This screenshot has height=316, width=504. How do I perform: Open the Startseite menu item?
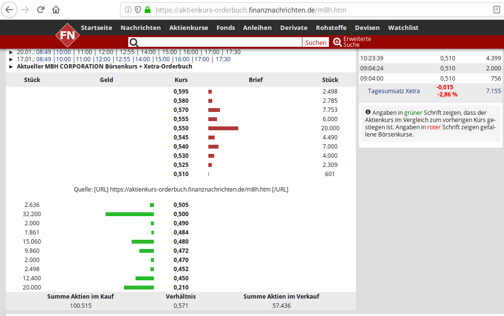96,27
